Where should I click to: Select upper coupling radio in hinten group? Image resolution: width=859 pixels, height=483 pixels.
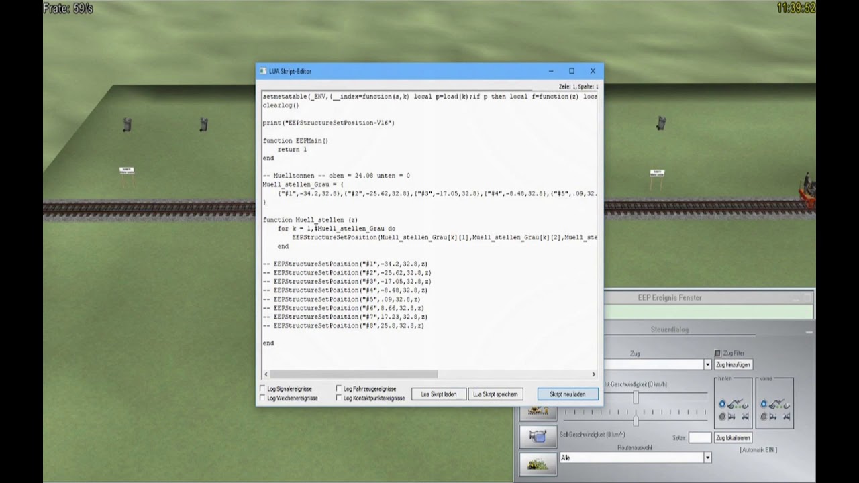click(x=722, y=404)
